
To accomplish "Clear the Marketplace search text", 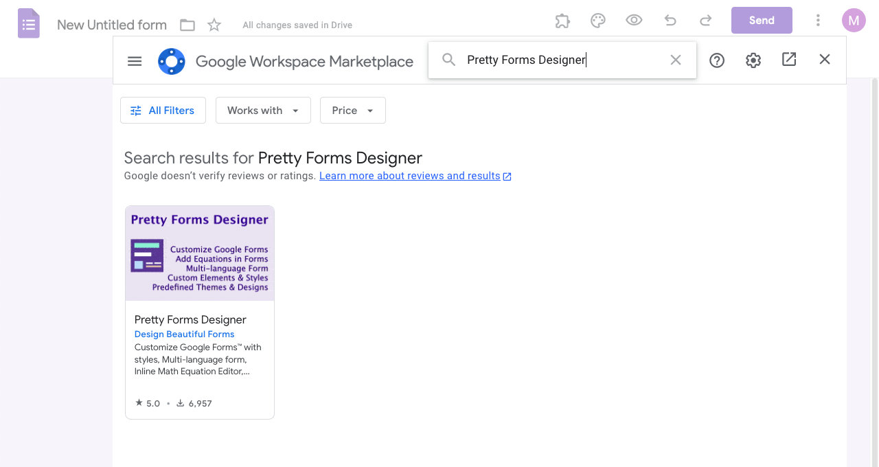I will [x=676, y=60].
